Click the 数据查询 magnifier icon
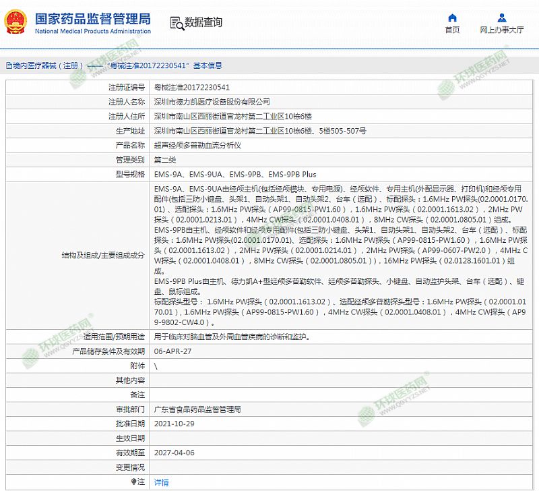 tap(177, 23)
